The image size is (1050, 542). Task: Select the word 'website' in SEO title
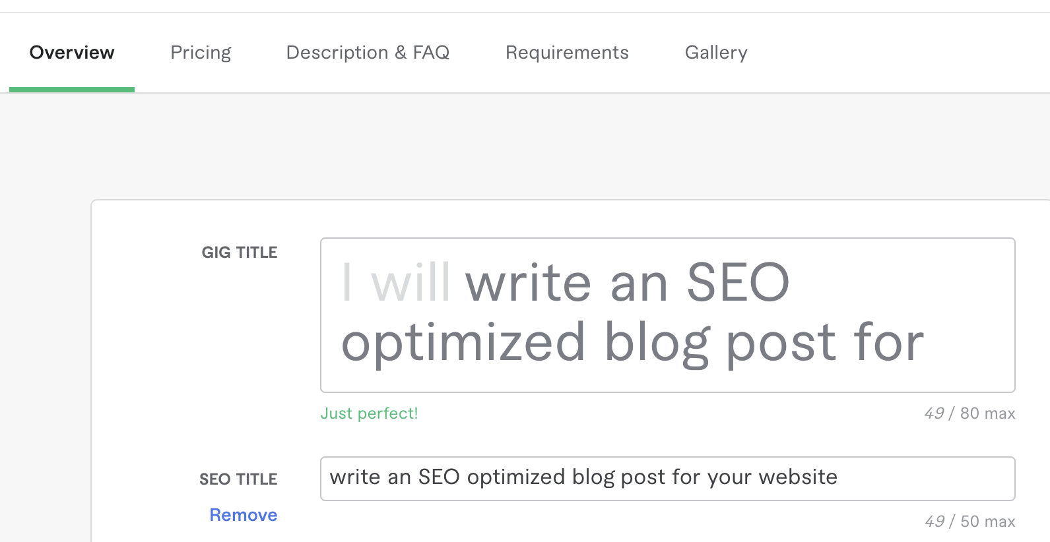[797, 477]
